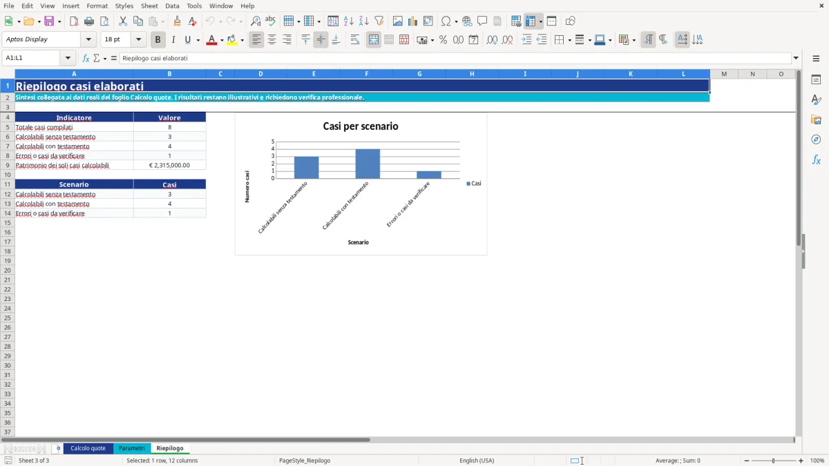Viewport: 829px width, 466px height.
Task: Insert an image from the toolbar
Action: click(398, 21)
